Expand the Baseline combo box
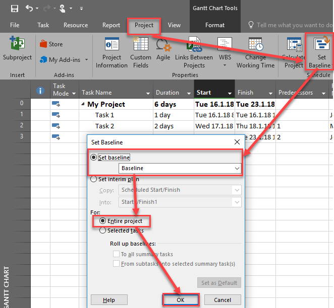This screenshot has height=308, width=334. click(237, 168)
